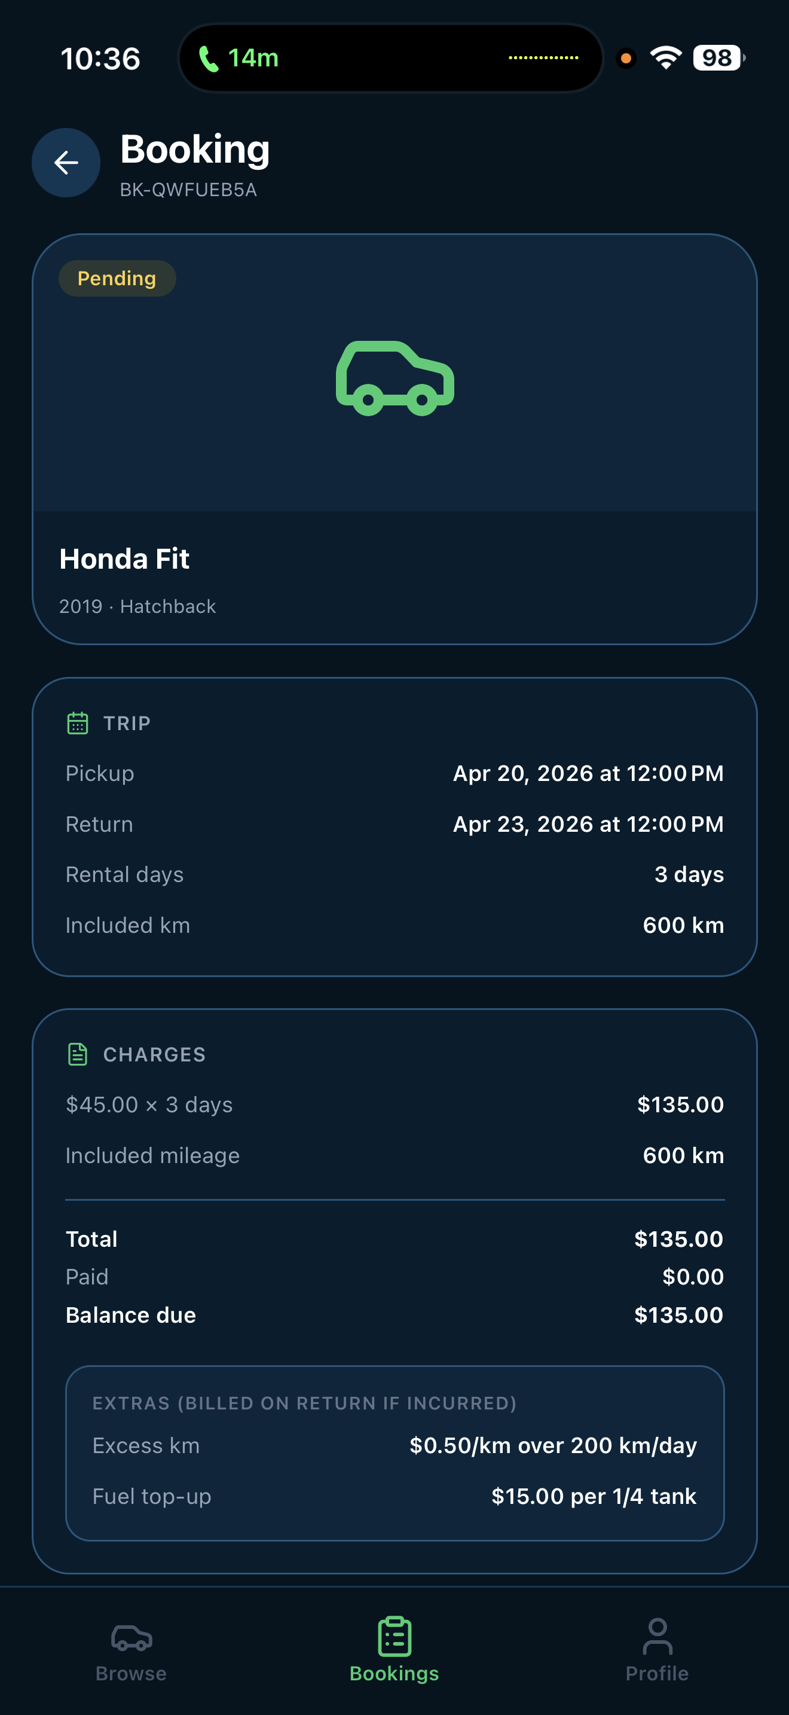Tap the back arrow button
Screen dimensions: 789x1715
(x=66, y=163)
